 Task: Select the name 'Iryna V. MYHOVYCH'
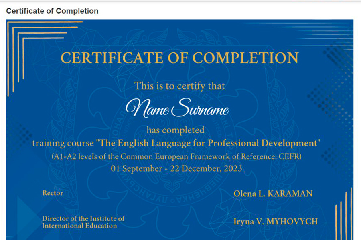[276, 221]
